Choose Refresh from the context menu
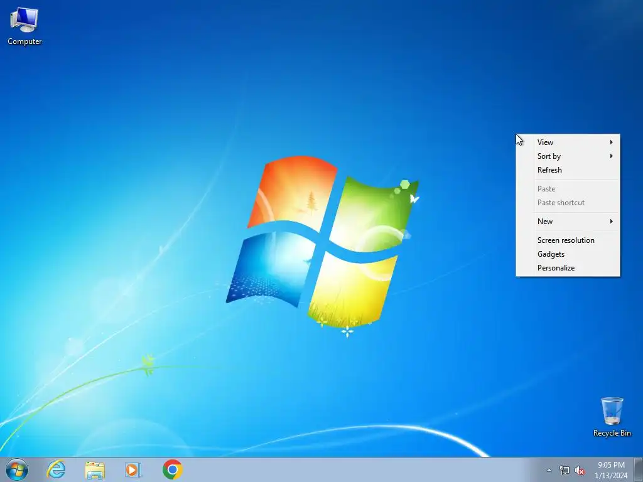Screen dimensions: 643x482 pos(568,170)
